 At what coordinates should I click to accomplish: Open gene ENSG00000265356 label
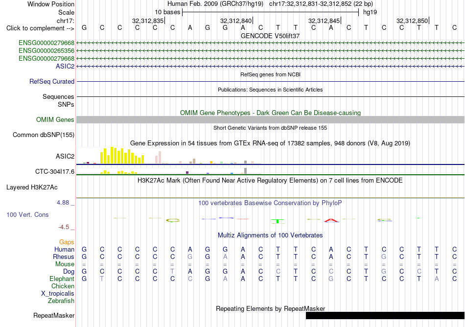click(46, 51)
